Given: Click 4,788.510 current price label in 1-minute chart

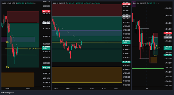Looking at the screenshot, I should (x=126, y=42).
